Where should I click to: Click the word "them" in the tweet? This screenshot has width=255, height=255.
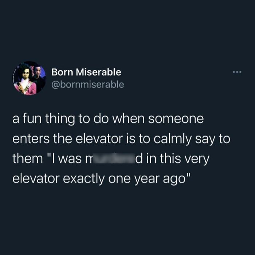[x=28, y=158]
